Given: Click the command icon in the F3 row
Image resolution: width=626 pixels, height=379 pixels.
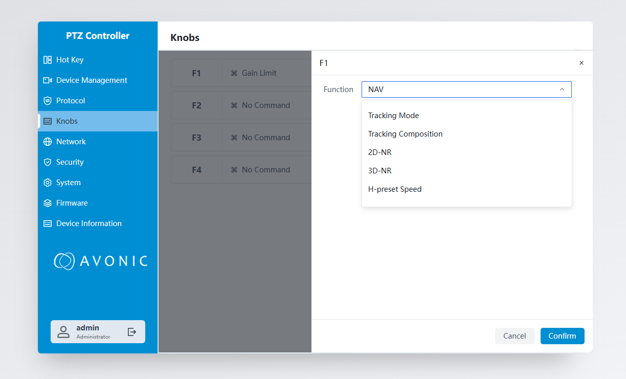Looking at the screenshot, I should point(234,138).
